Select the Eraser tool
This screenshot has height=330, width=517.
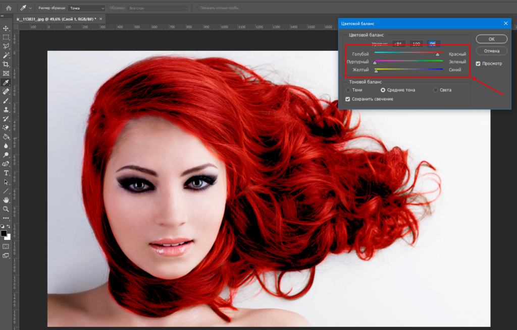[x=6, y=127]
